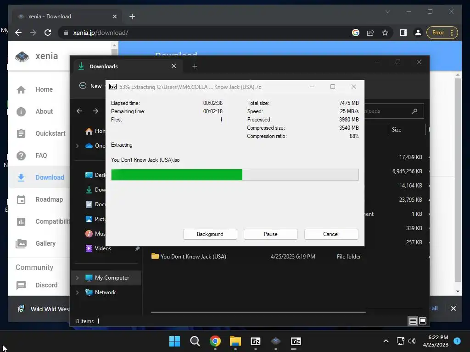Screen dimensions: 470x352
Task: Click the Music folder icon
Action: pos(89,234)
